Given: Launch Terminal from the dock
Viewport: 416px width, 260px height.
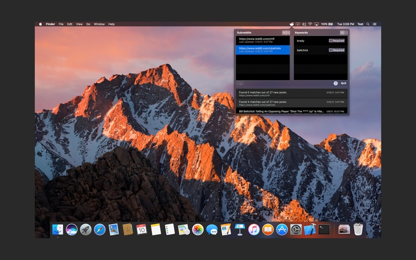Looking at the screenshot, I should click(324, 229).
